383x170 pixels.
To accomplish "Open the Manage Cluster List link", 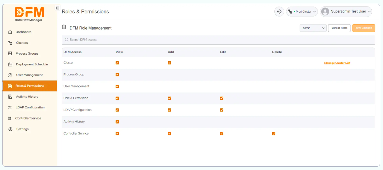I will click(x=337, y=63).
